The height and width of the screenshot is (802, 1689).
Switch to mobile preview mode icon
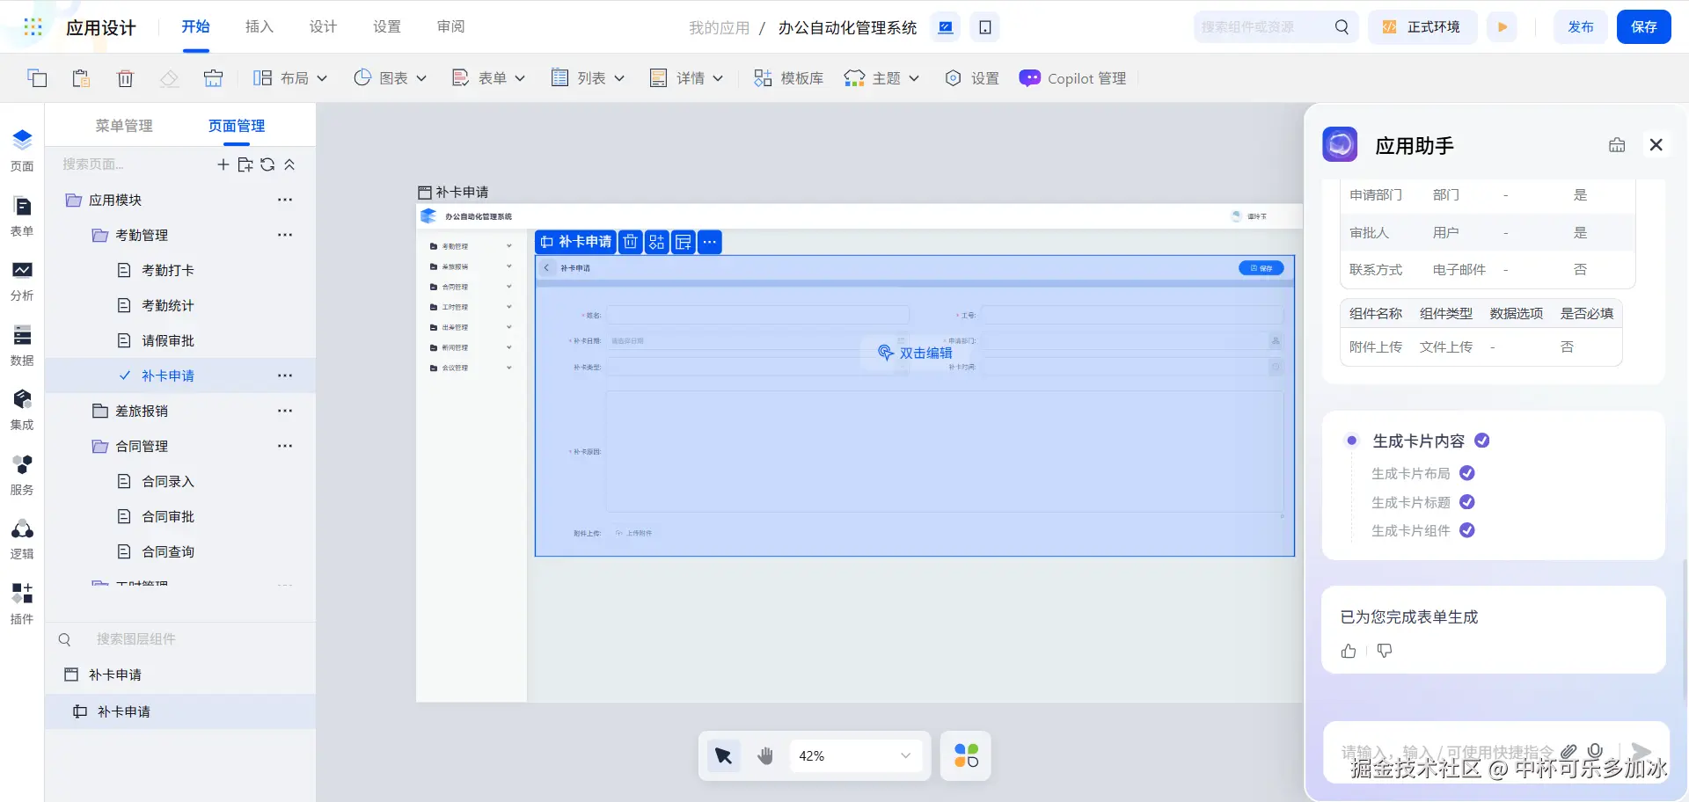(985, 27)
